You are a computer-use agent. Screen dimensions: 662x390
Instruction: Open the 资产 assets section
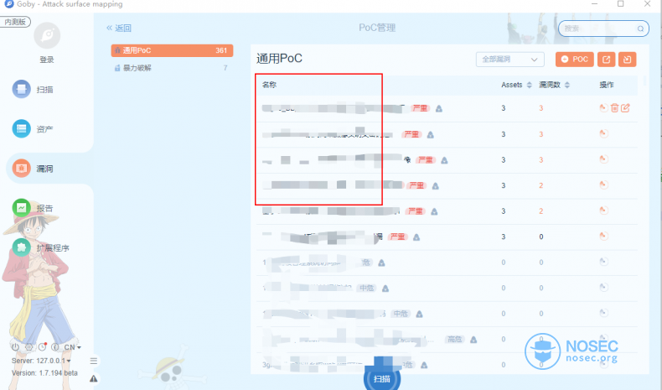(x=33, y=128)
